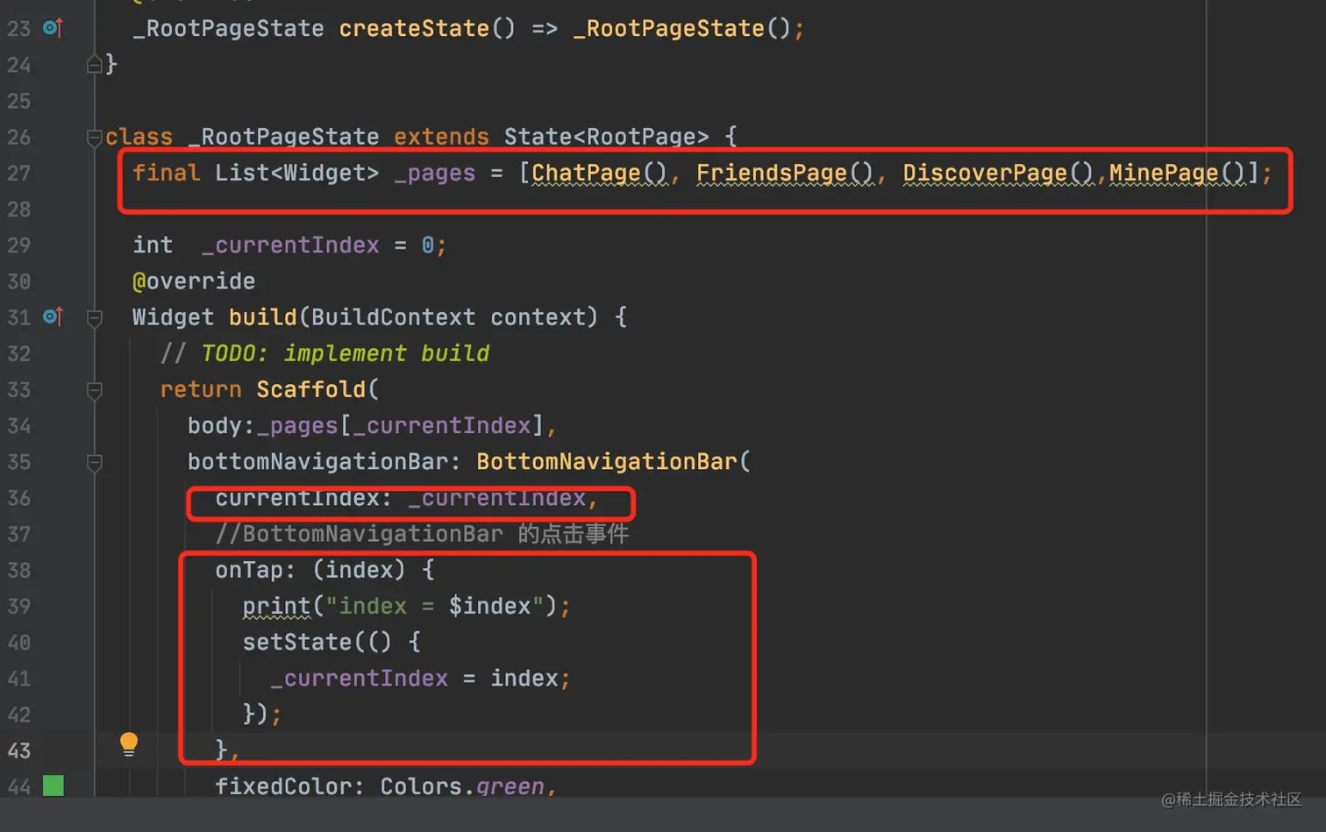Click State<RootPage> on line 26
Viewport: 1326px width, 832px height.
click(x=606, y=137)
